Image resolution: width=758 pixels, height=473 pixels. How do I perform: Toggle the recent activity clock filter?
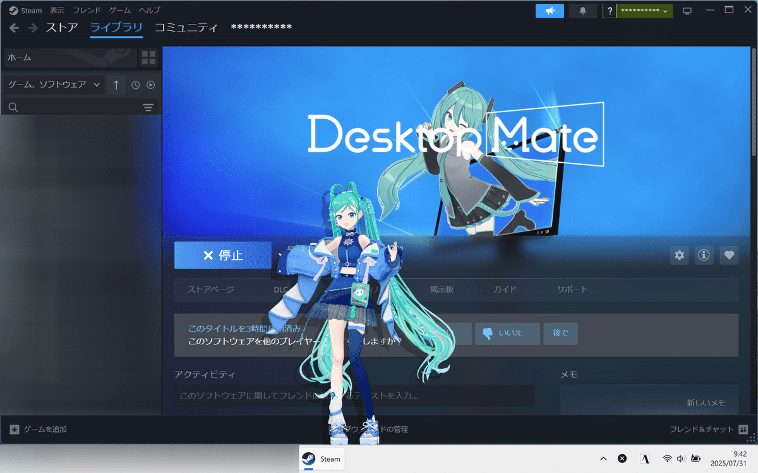click(x=135, y=85)
